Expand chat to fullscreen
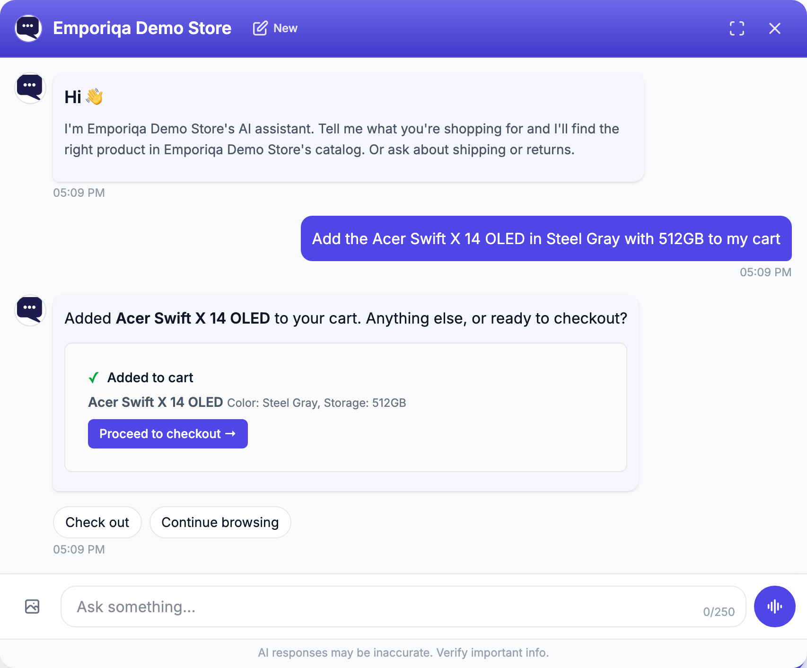The image size is (807, 668). [737, 28]
